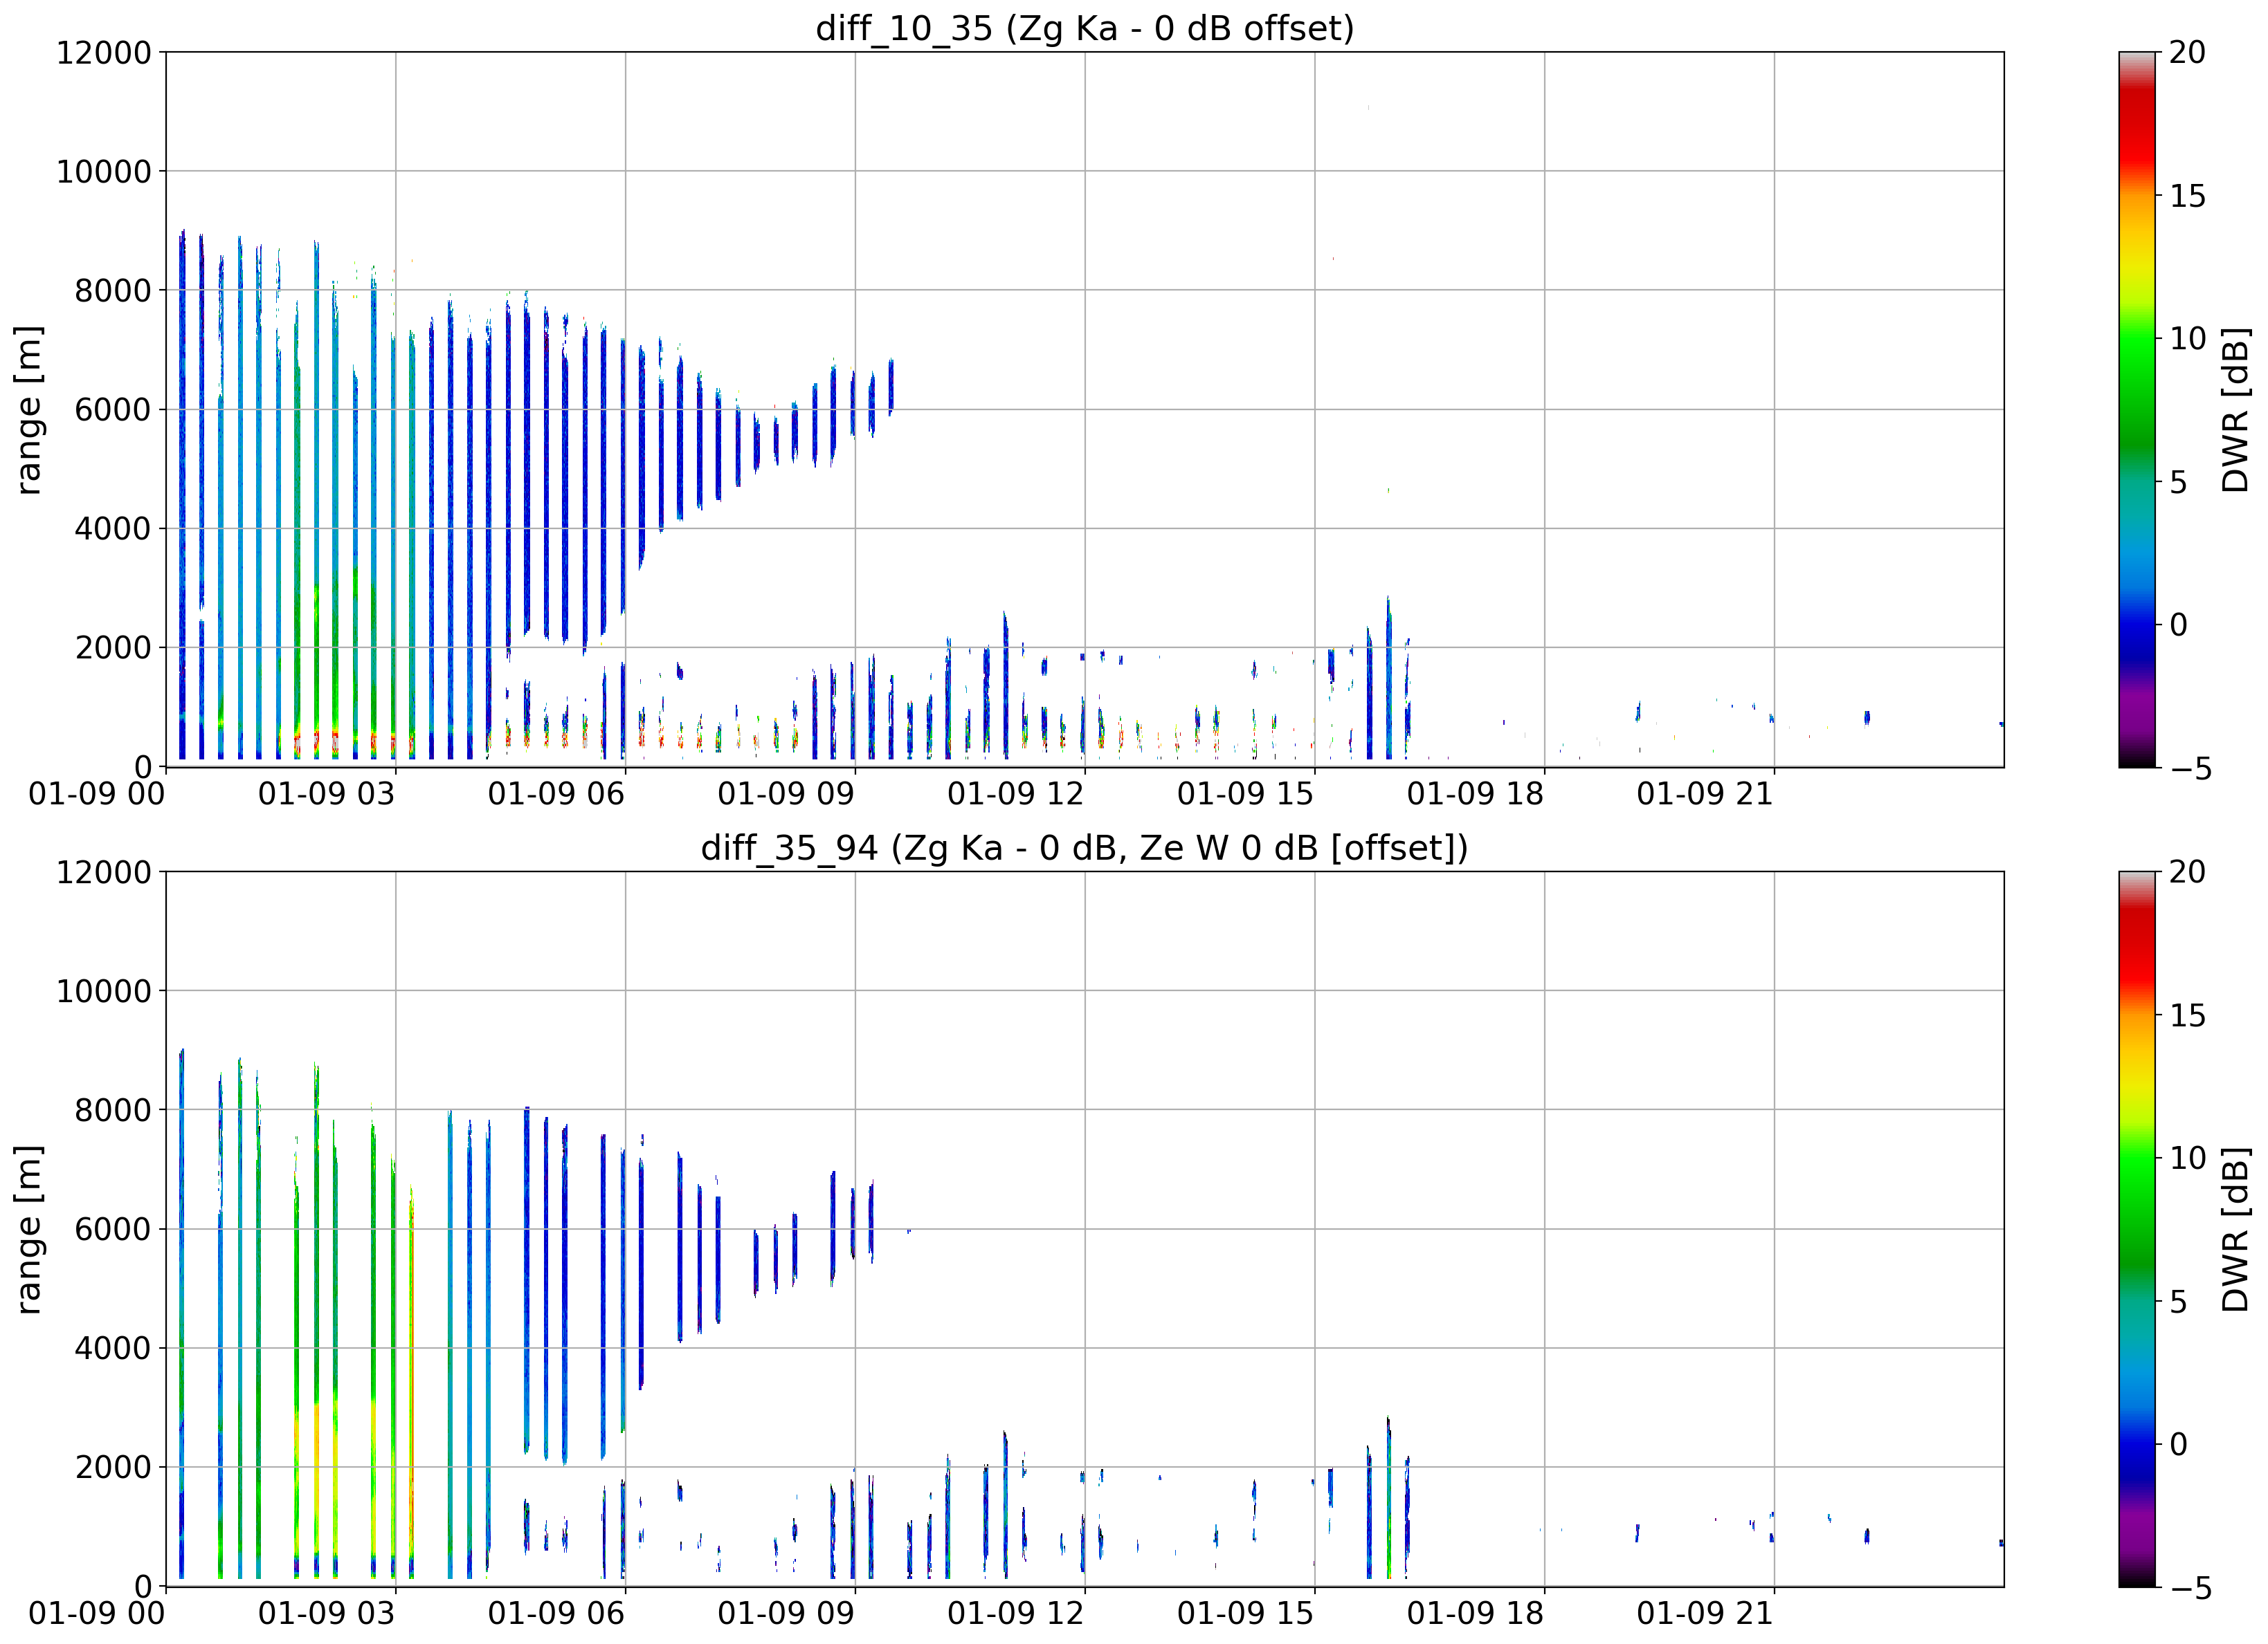Click time tick "01-09 00" under the diff_10_35 plot
This screenshot has width=2268, height=1644.
(97, 795)
